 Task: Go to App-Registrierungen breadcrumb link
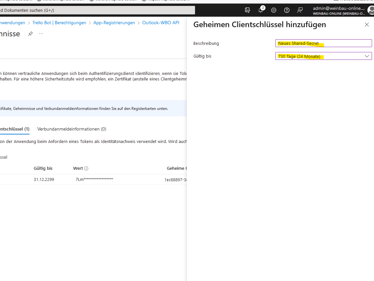114,23
